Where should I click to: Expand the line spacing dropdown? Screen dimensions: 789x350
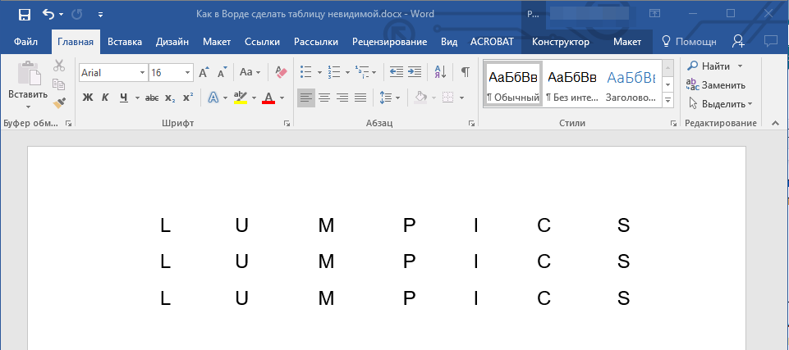398,98
